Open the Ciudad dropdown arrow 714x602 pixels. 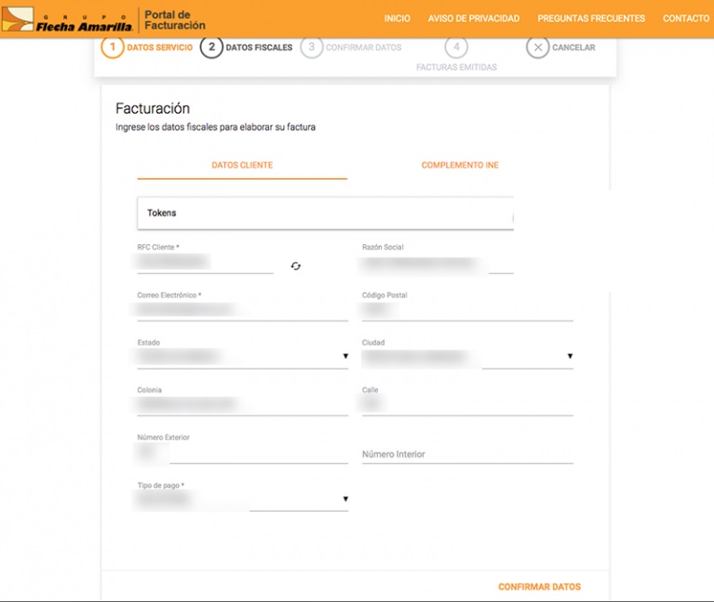click(570, 356)
